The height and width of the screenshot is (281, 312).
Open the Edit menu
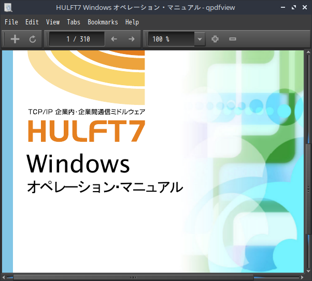point(32,22)
